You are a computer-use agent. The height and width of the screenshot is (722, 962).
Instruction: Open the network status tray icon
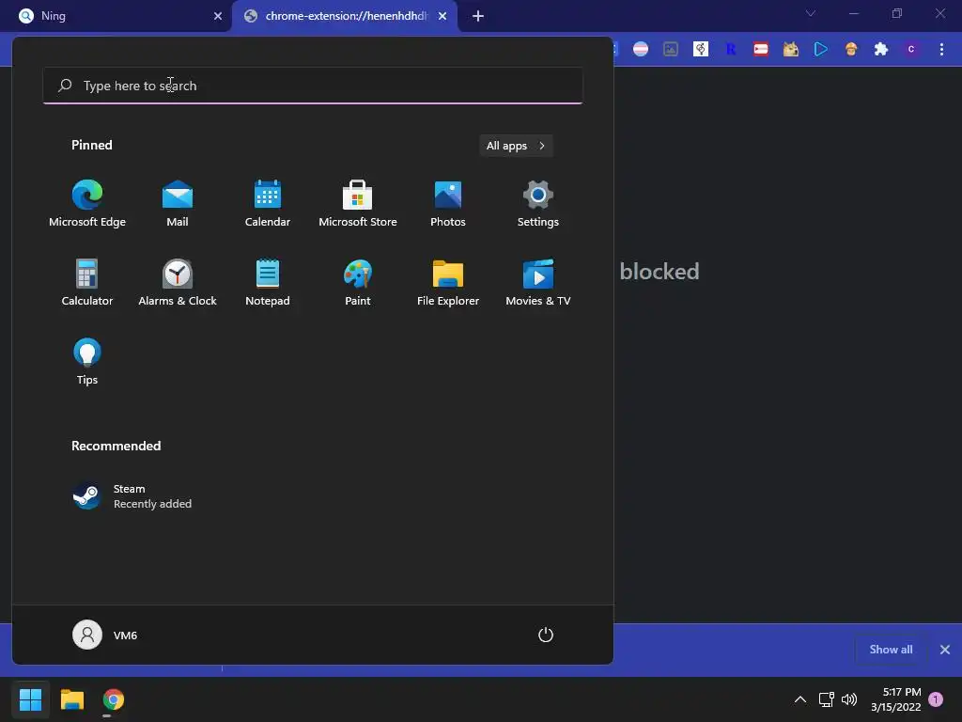827,699
